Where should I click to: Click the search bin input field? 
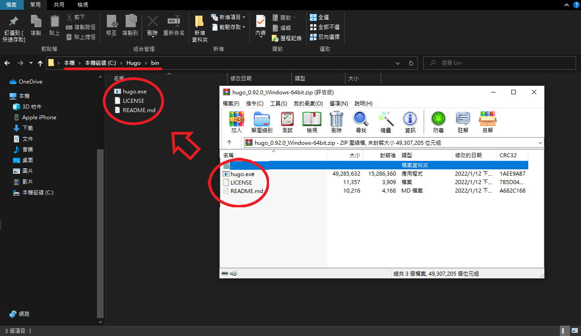[x=501, y=63]
